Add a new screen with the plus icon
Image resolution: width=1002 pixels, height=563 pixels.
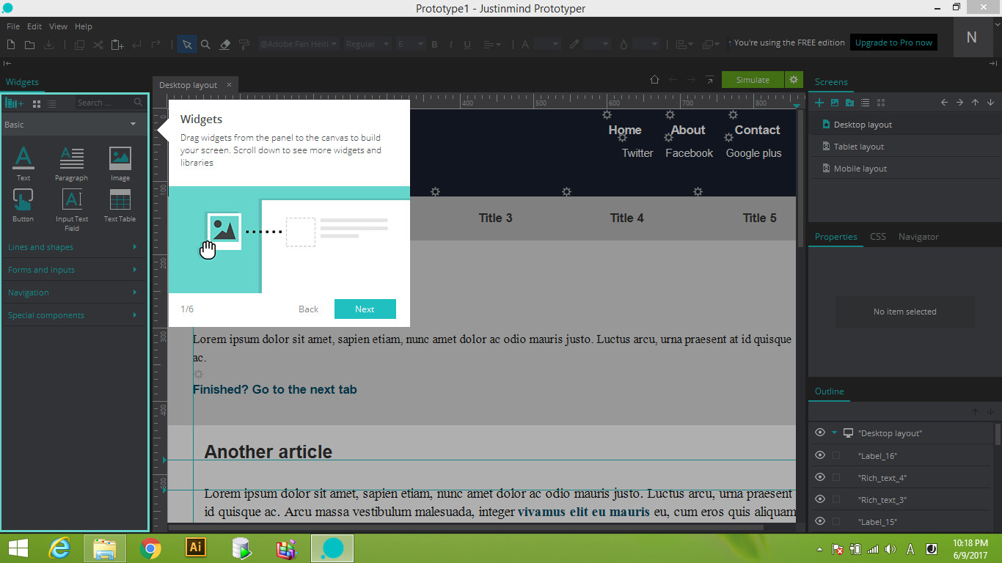[x=818, y=103]
